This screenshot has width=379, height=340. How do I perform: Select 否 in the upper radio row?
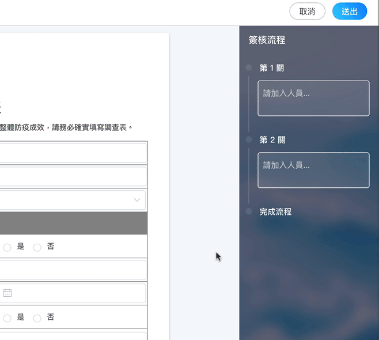point(37,247)
